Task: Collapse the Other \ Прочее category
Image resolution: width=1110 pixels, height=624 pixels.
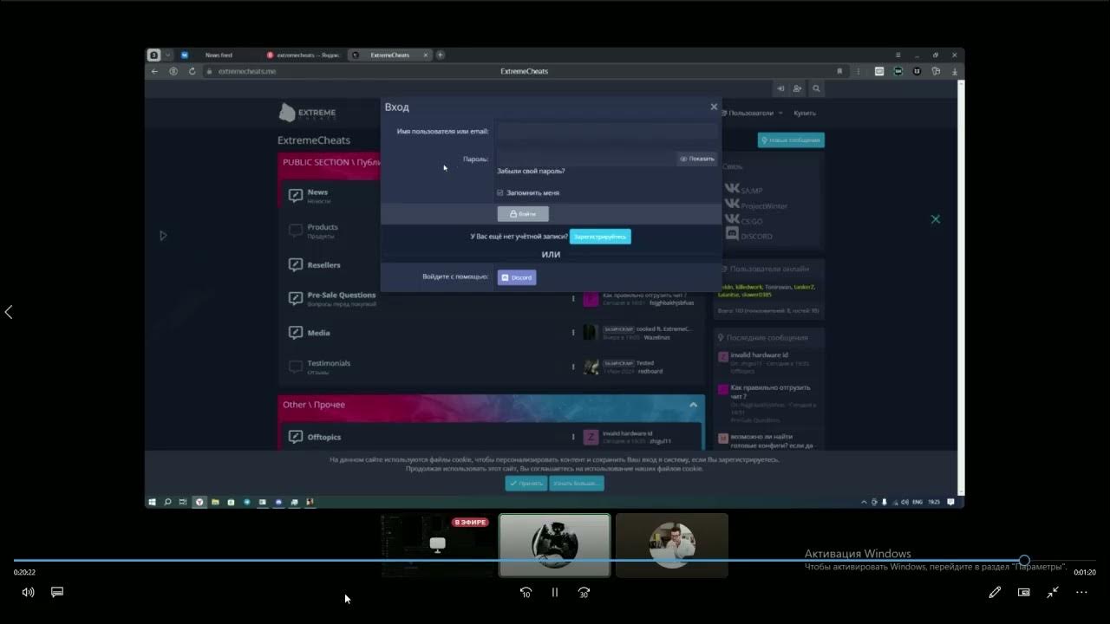Action: (693, 405)
